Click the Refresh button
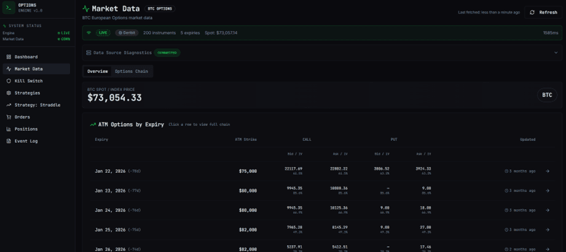The height and width of the screenshot is (252, 566). coord(543,12)
